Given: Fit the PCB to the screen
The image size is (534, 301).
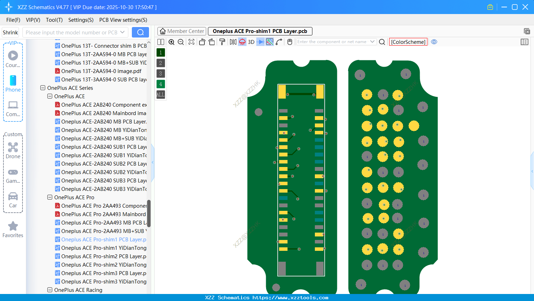Looking at the screenshot, I should point(191,42).
